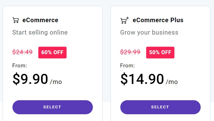Click the eCommerce shopping cart icon
The height and width of the screenshot is (121, 214).
[16, 20]
